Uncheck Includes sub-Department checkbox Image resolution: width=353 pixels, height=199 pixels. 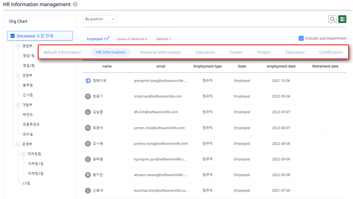[301, 38]
